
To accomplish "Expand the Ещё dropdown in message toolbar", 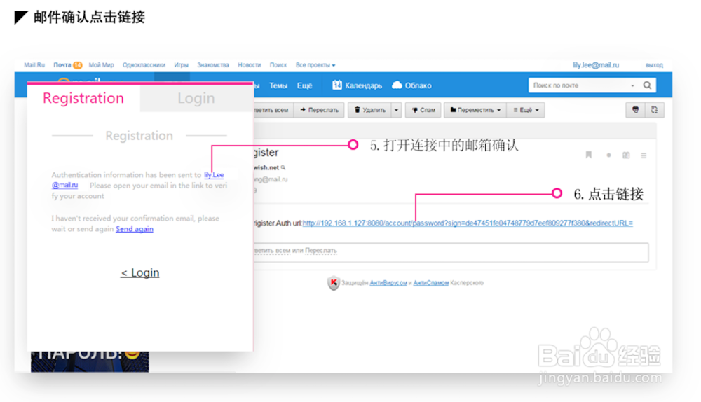I will [x=526, y=110].
